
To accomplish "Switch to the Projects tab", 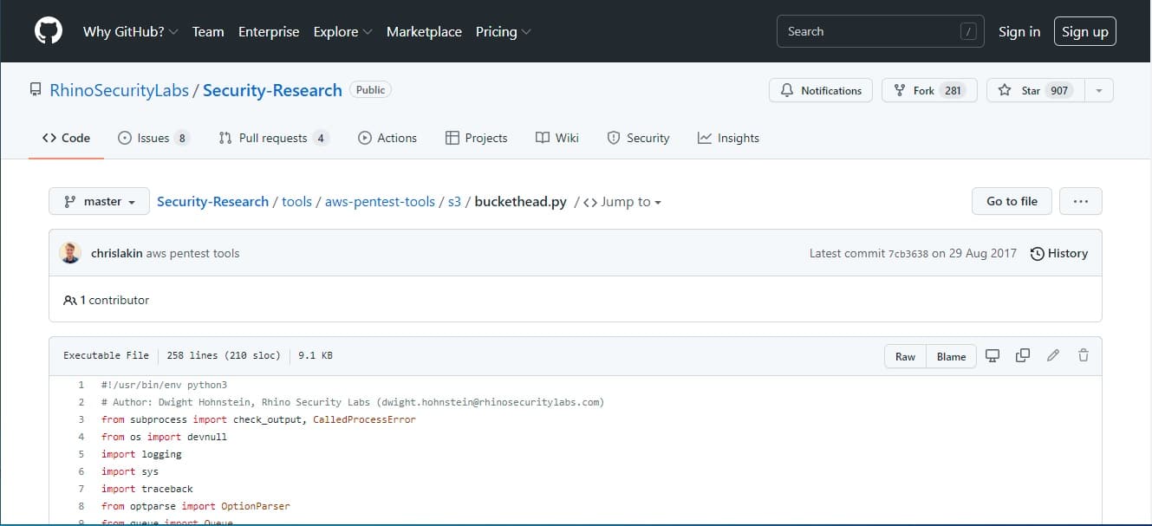I will pos(477,138).
